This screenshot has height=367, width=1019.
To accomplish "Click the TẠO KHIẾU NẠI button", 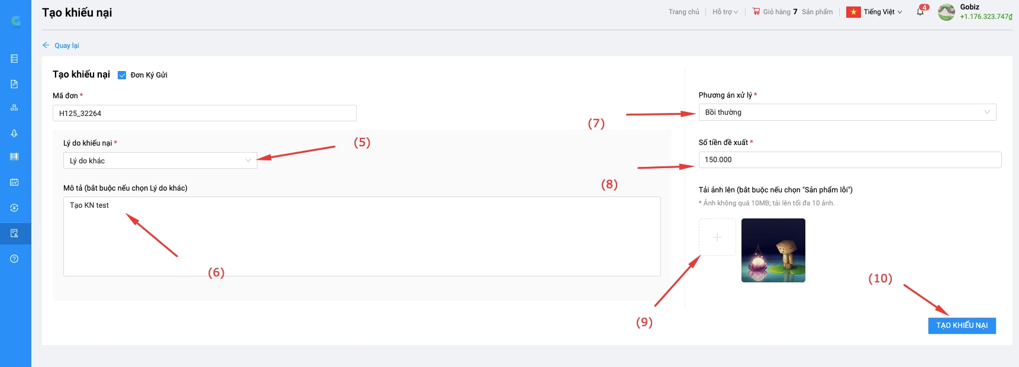I will [x=962, y=326].
